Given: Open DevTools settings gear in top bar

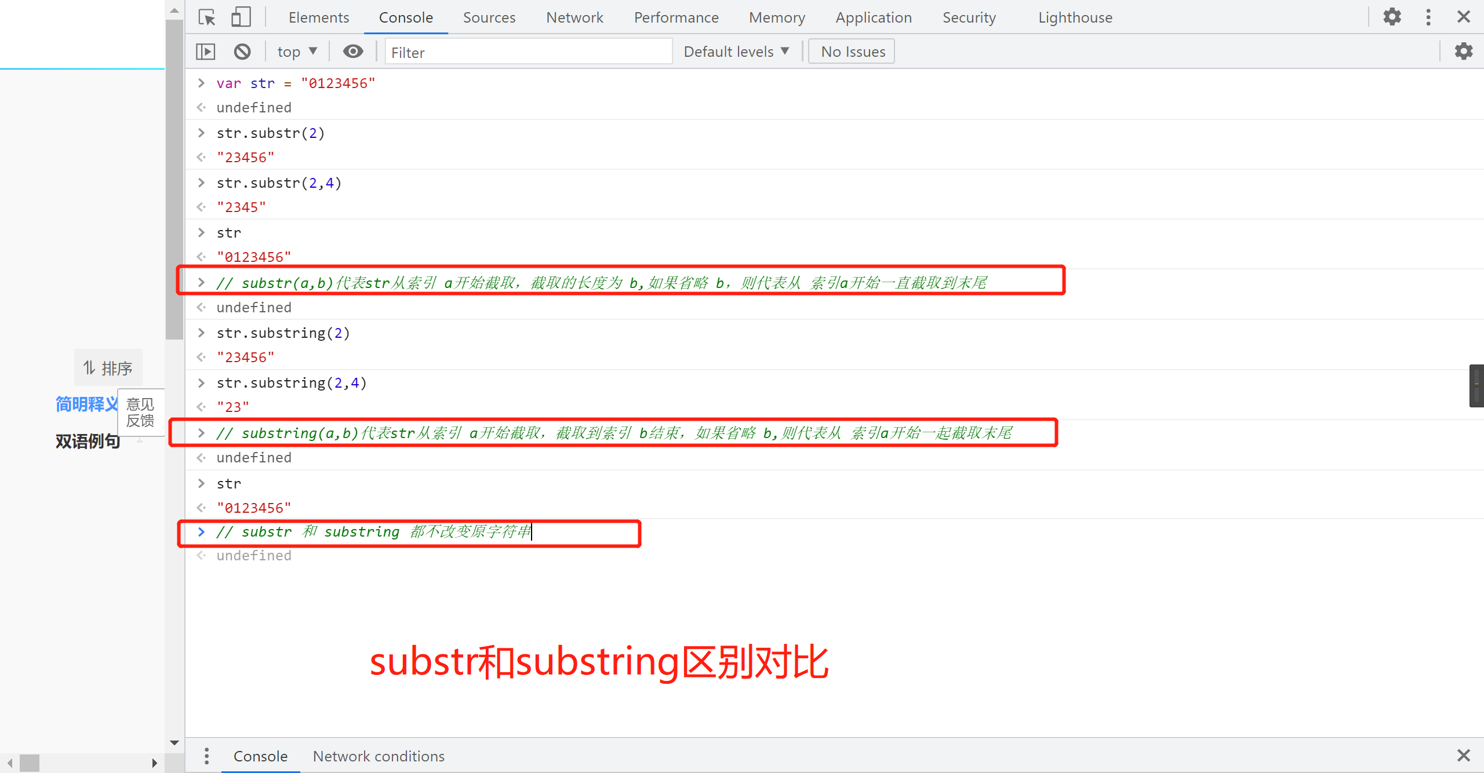Looking at the screenshot, I should click(1392, 17).
